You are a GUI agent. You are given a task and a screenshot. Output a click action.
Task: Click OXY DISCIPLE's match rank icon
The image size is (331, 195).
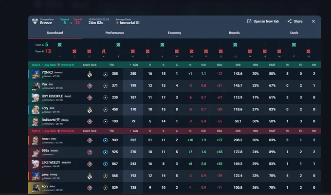pyautogui.click(x=90, y=98)
